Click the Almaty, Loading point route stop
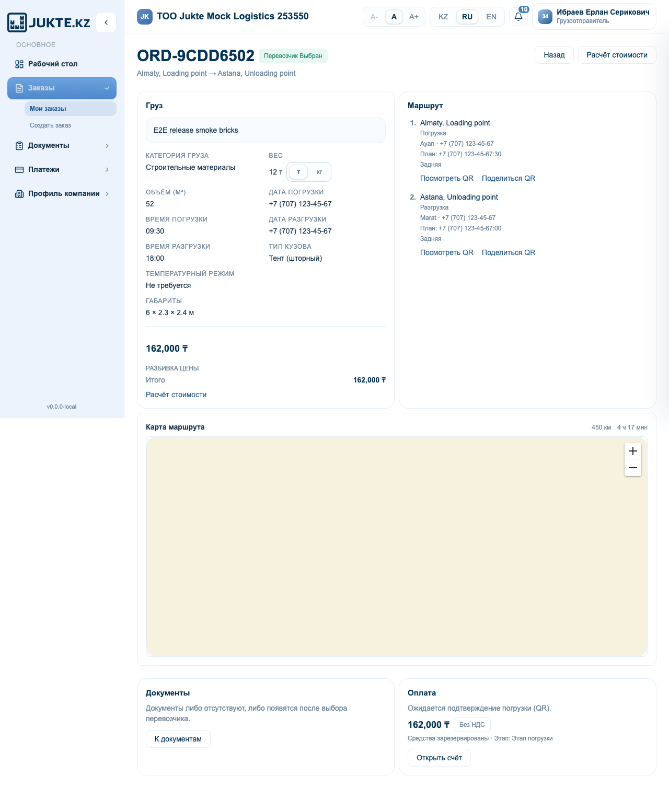This screenshot has height=788, width=669. [455, 123]
